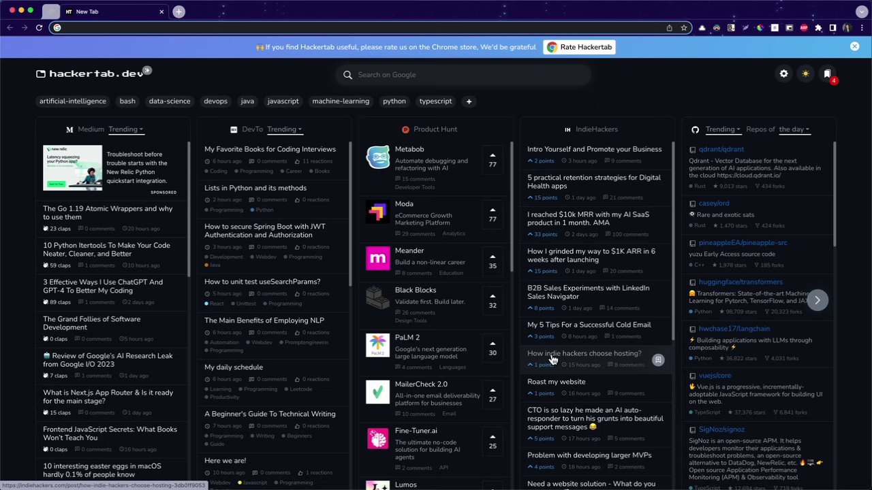The image size is (872, 490).
Task: Click Rate Hackertab button
Action: [x=580, y=47]
